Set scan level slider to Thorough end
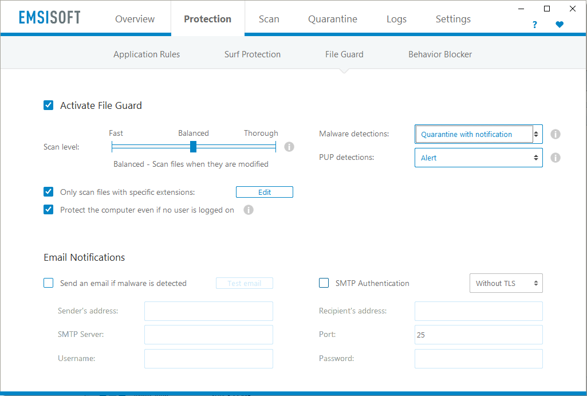587x396 pixels. pos(275,147)
